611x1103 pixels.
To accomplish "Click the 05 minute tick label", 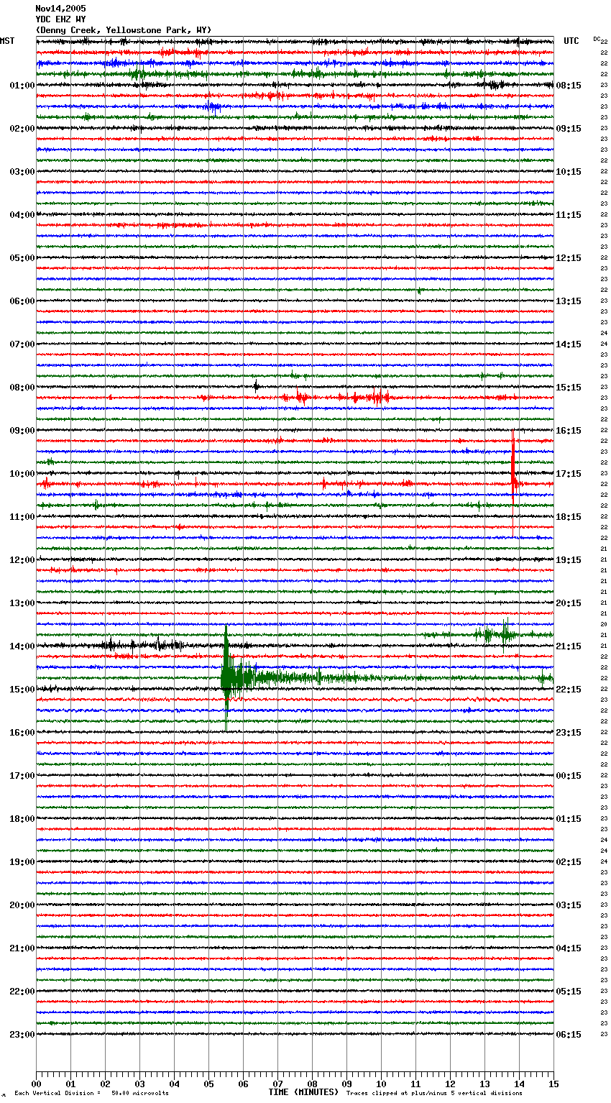I will [208, 1084].
